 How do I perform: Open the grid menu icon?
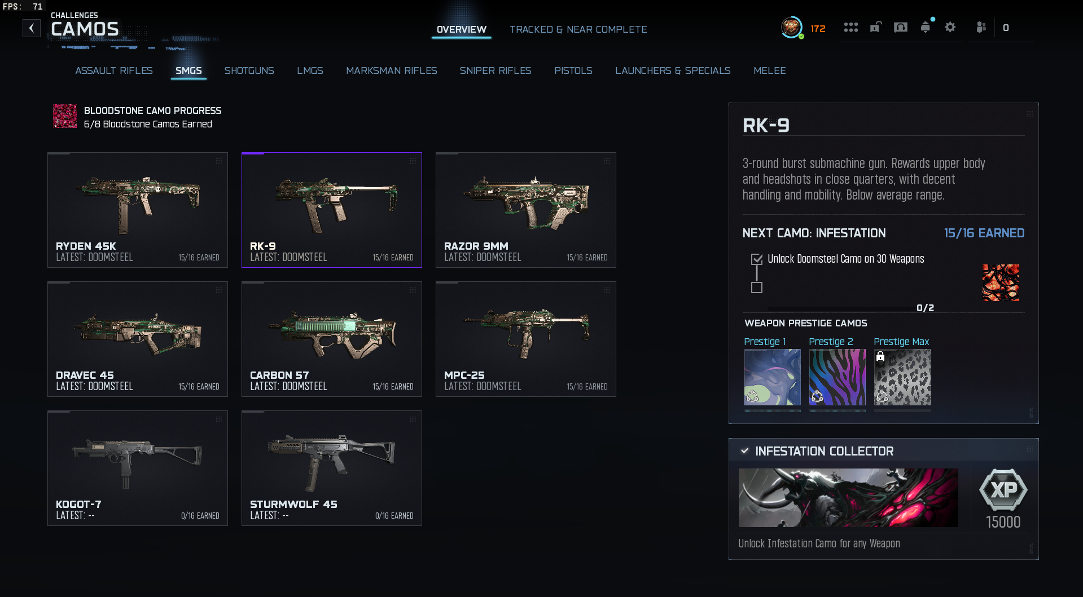click(850, 28)
